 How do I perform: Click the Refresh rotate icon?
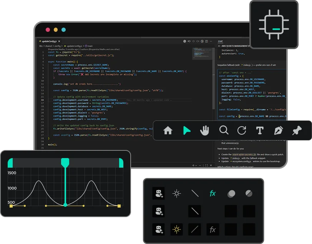[x=242, y=130]
